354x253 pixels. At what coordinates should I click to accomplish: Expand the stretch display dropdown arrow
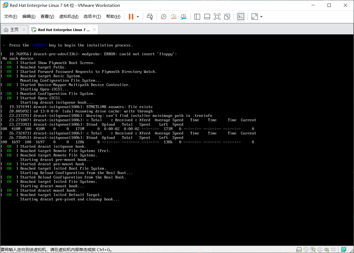(x=261, y=17)
